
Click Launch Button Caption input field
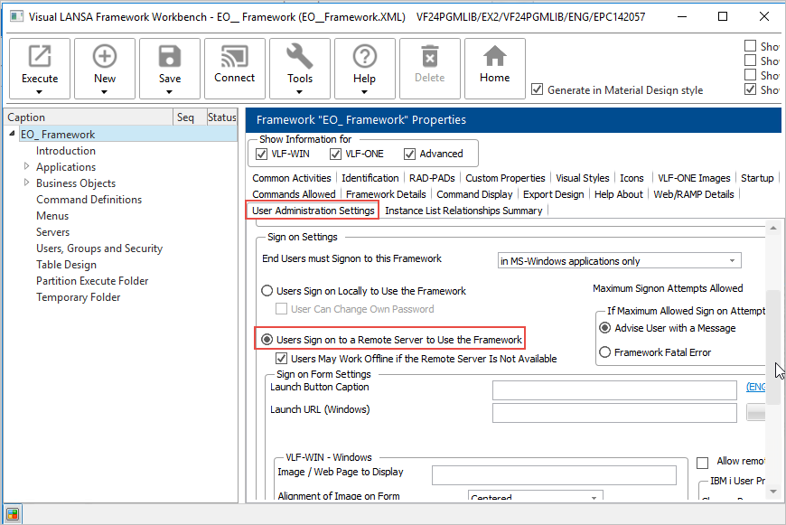(x=614, y=390)
